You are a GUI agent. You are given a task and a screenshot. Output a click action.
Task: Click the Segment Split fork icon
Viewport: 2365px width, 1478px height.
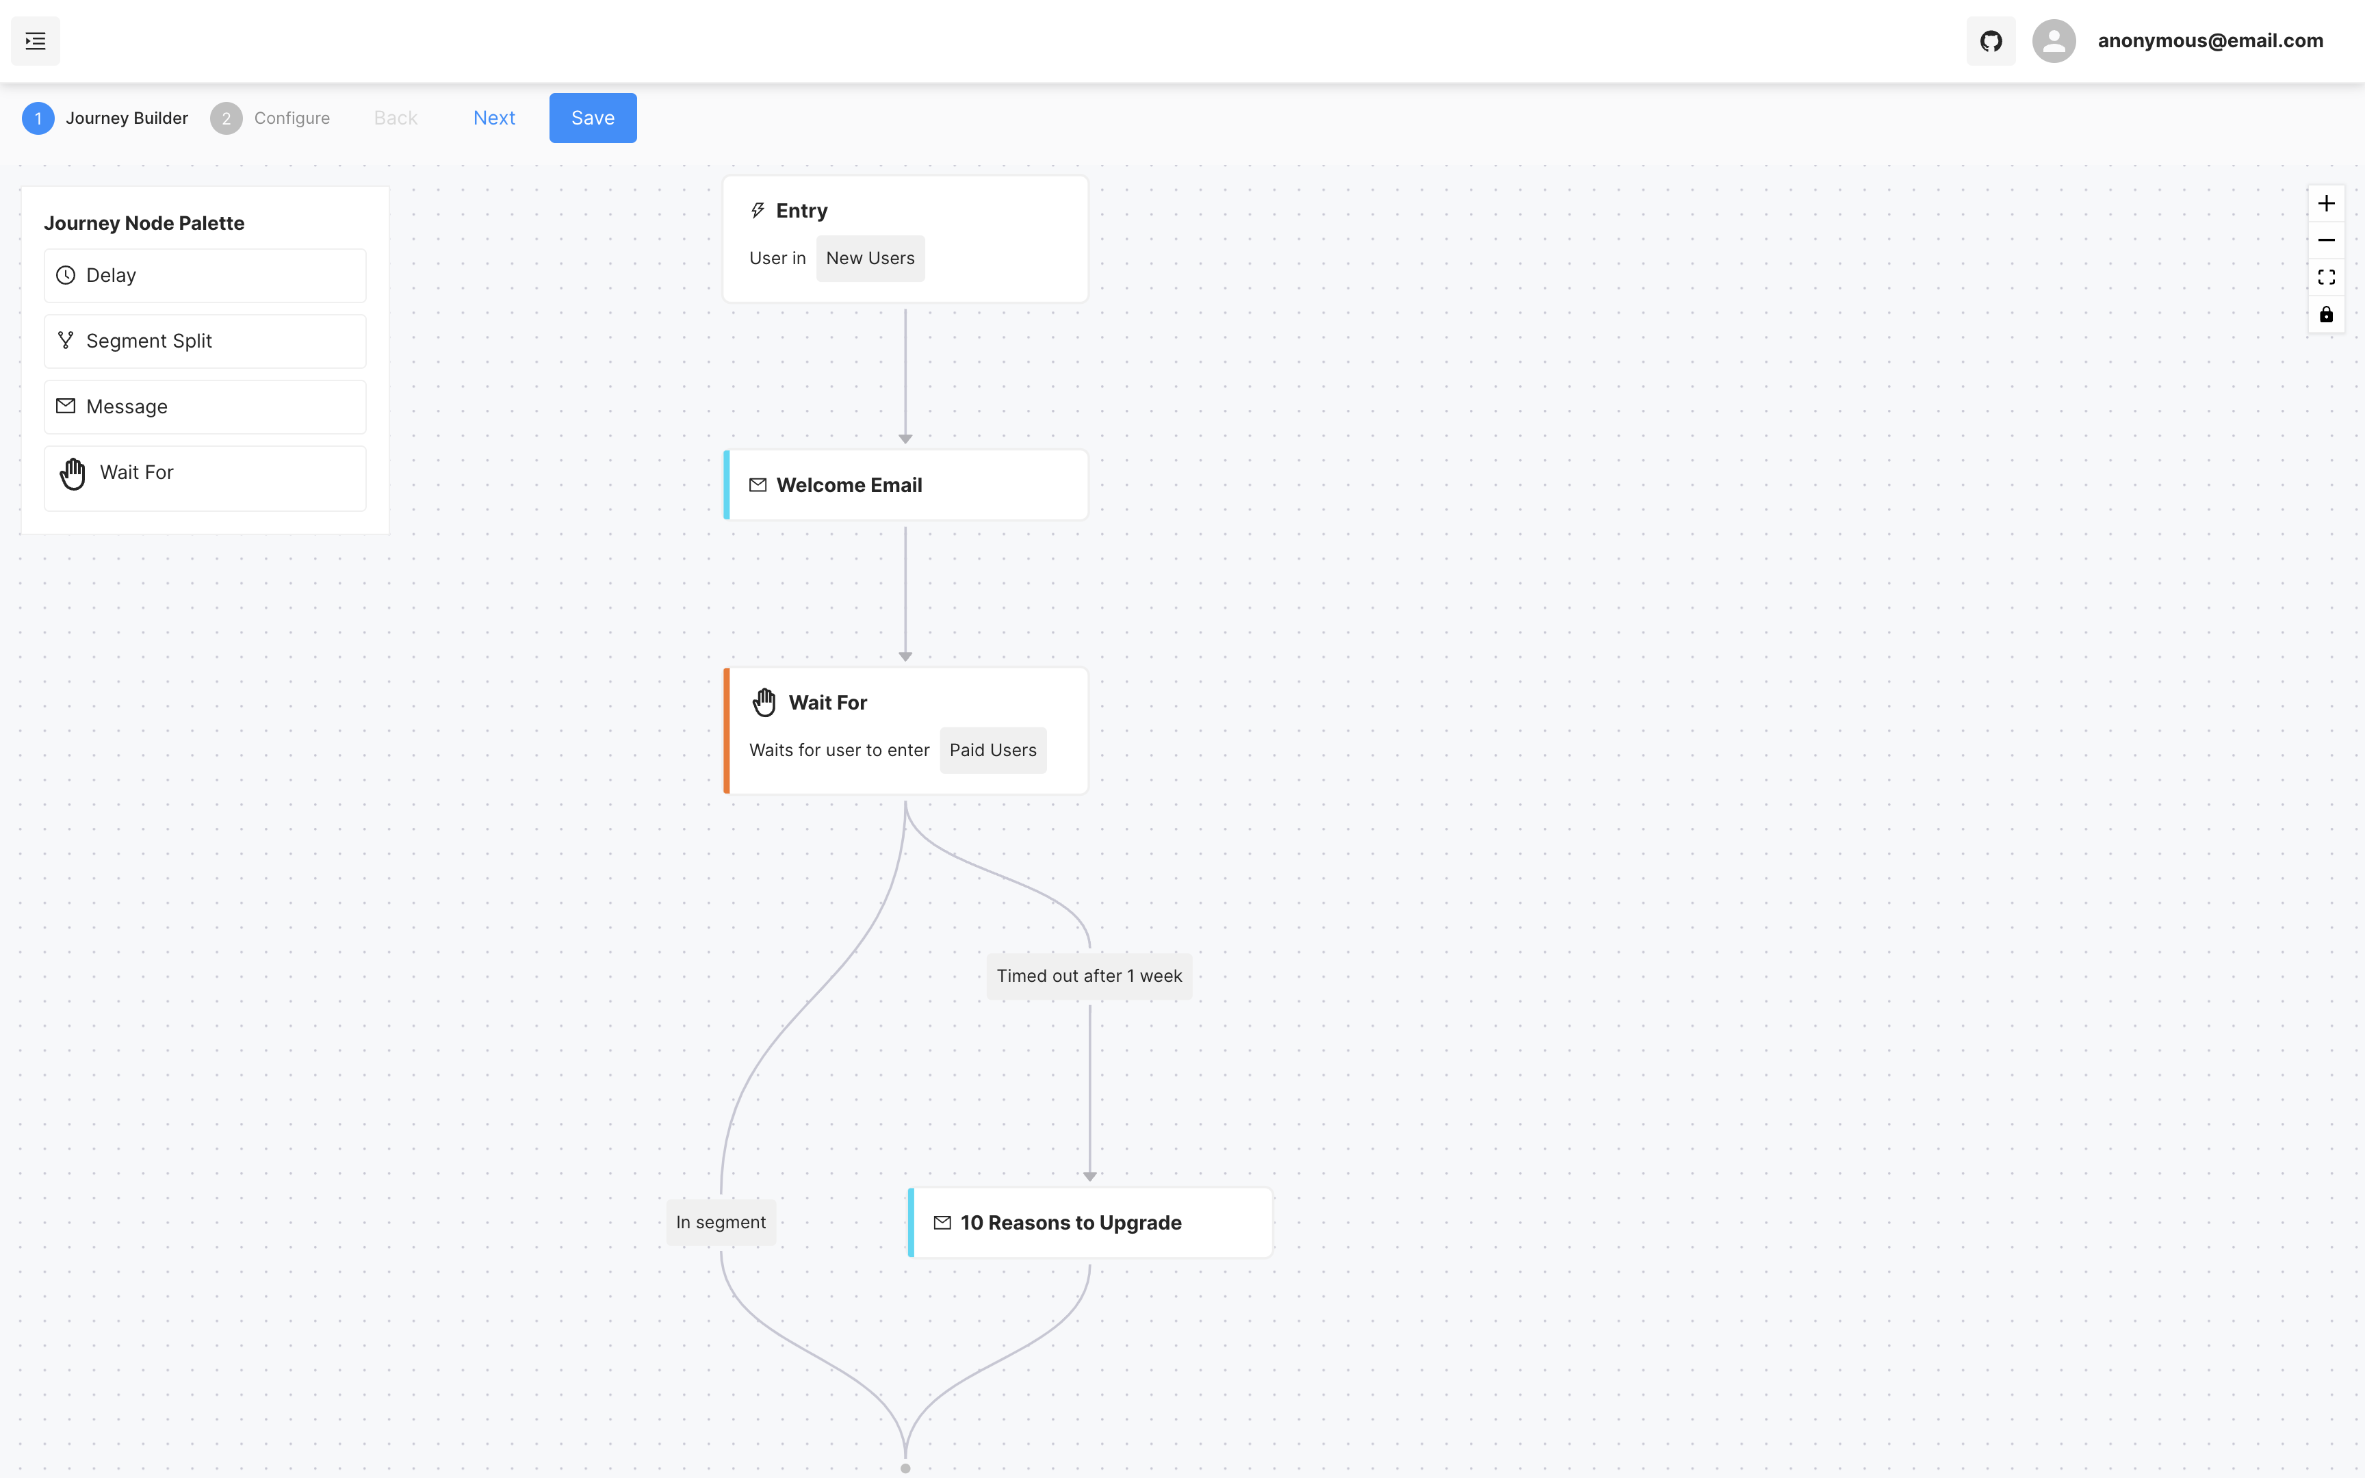coord(66,340)
